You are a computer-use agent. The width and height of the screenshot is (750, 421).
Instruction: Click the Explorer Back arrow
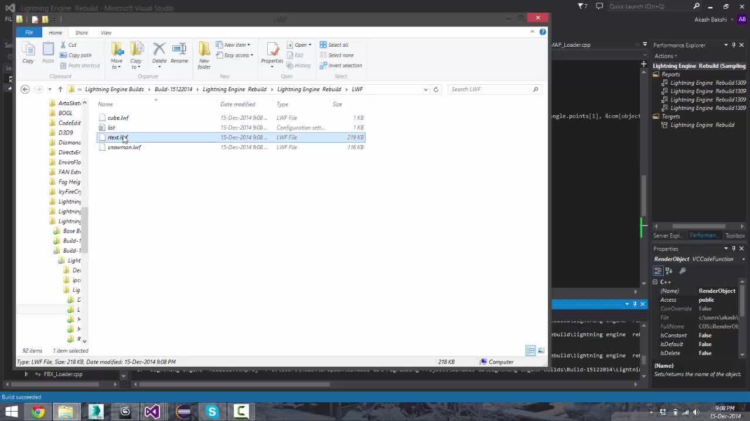25,89
